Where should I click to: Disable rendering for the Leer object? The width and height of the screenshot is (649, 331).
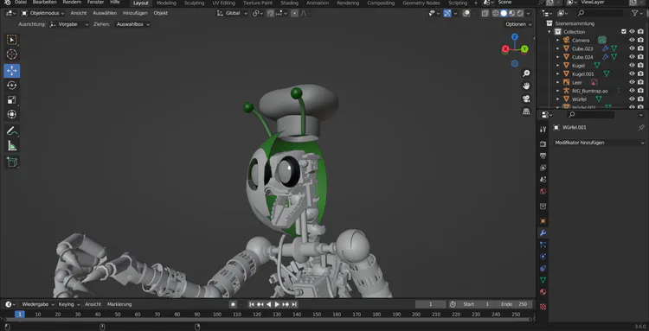tap(640, 82)
